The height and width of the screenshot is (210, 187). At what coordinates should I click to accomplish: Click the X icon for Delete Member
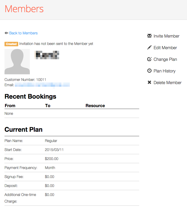(149, 83)
